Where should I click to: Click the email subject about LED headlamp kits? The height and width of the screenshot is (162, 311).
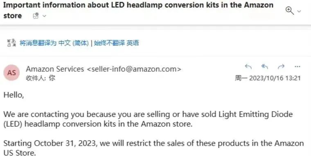(x=138, y=10)
